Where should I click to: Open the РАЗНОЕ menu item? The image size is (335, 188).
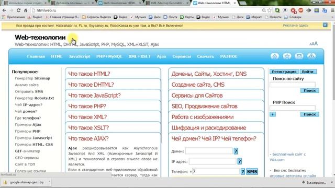point(229,56)
